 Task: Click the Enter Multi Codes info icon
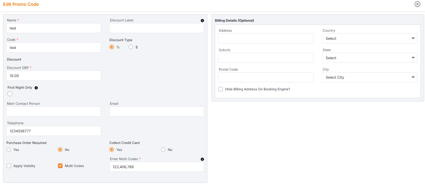coord(202,159)
